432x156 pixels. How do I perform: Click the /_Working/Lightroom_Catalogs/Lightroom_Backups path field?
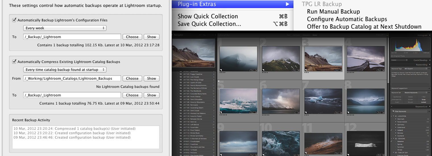coord(72,79)
